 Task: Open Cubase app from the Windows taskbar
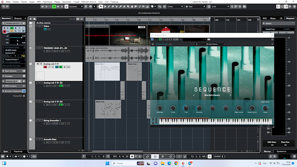point(183,163)
